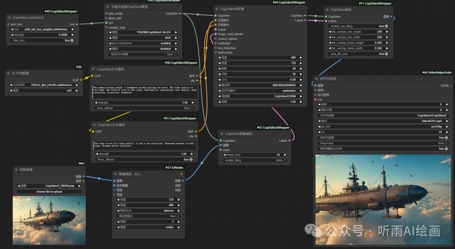Increase strength using the right arrow in LoraSelect
The width and height of the screenshot is (455, 249).
72,35
